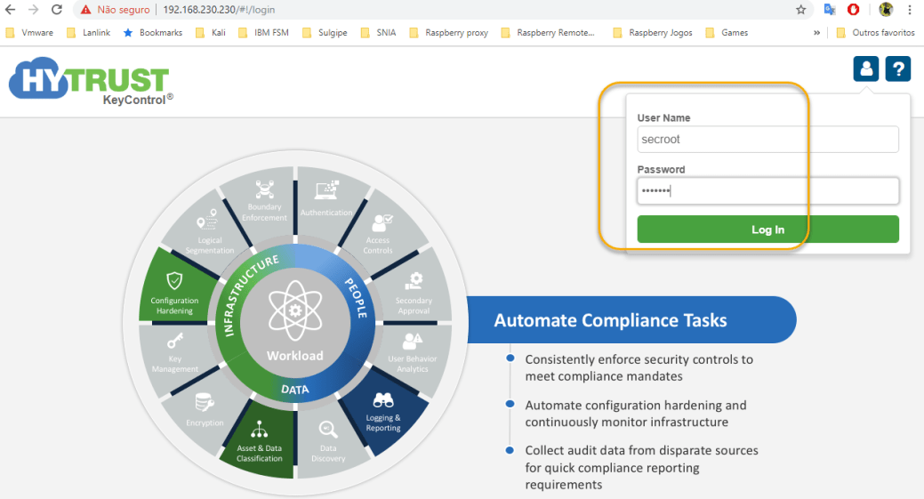This screenshot has height=499, width=924.
Task: Open the Chrome three-dot menu
Action: [911, 10]
